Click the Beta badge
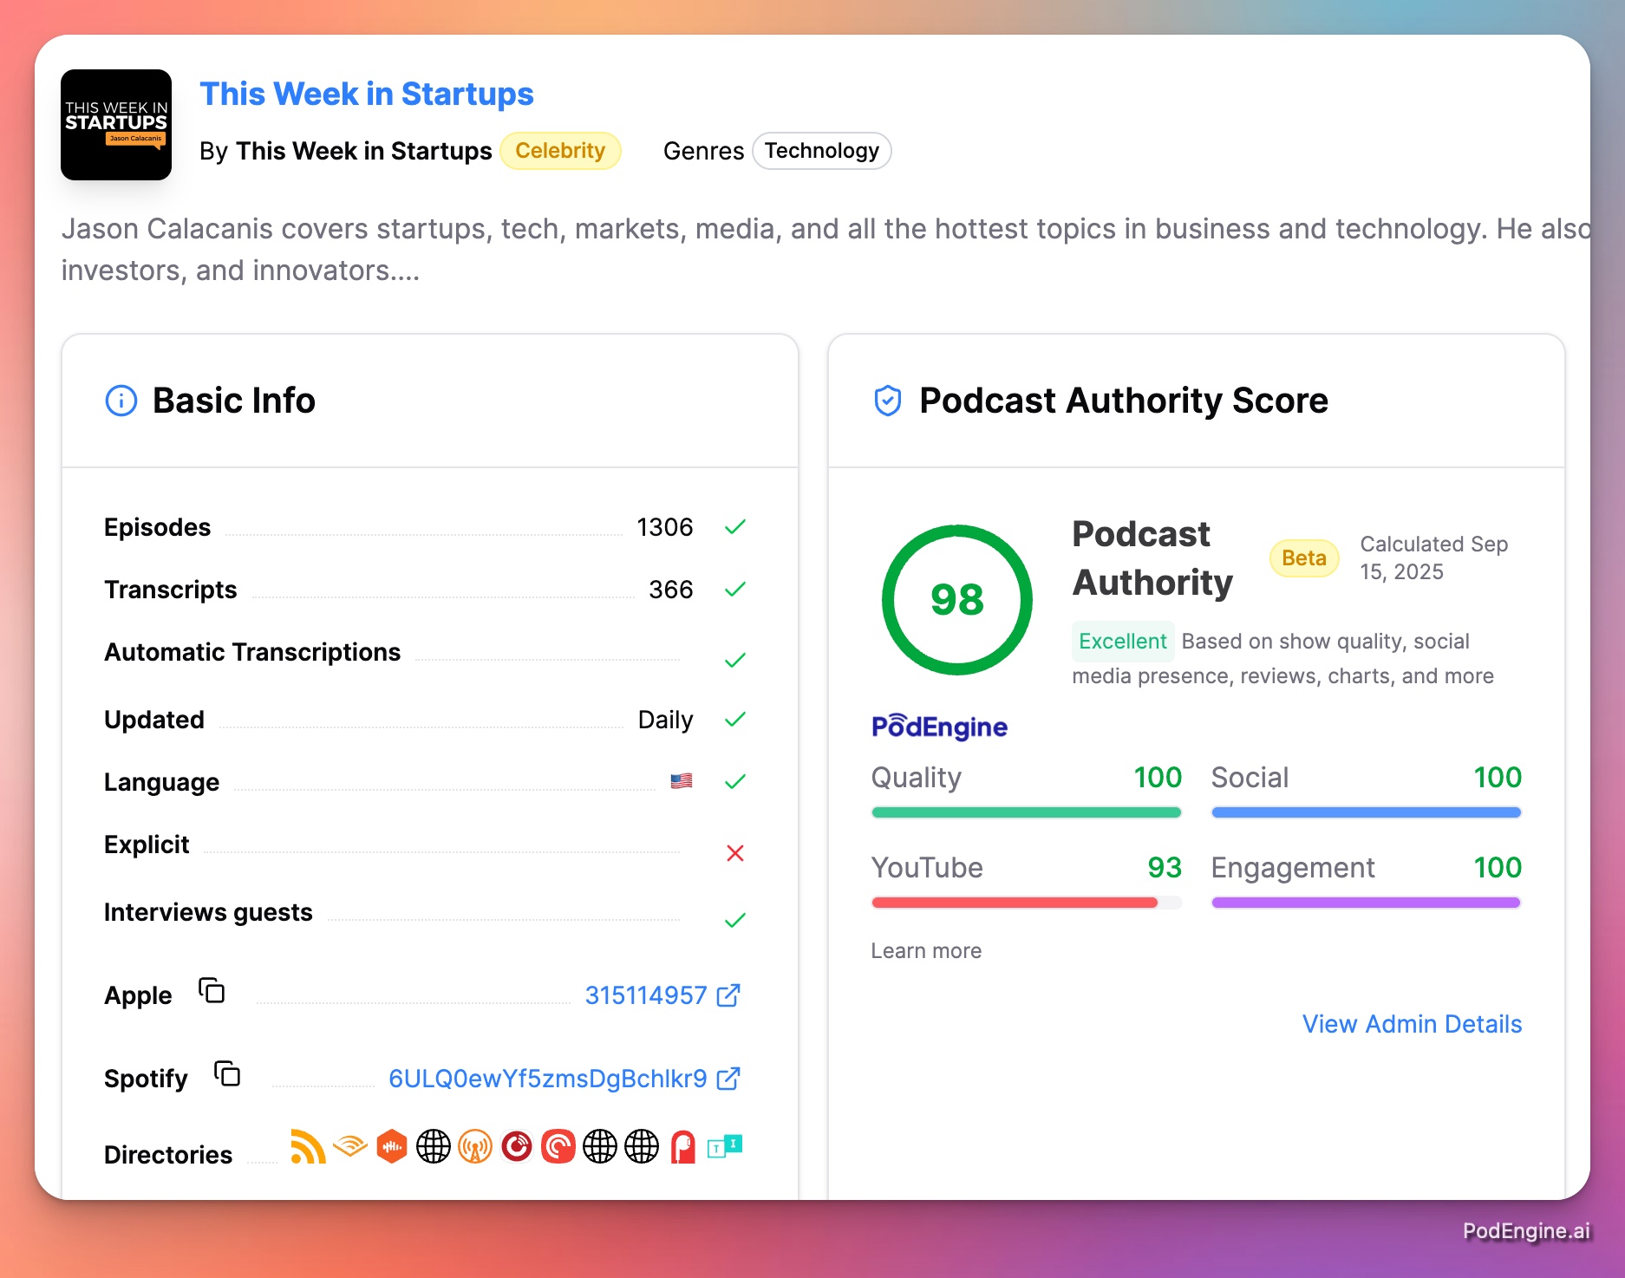 coord(1304,557)
